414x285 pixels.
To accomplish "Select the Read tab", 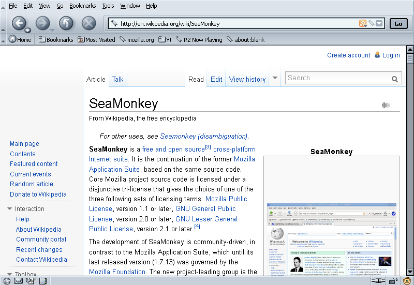I will [x=196, y=79].
